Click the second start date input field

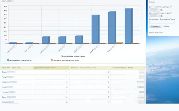coord(155,16)
